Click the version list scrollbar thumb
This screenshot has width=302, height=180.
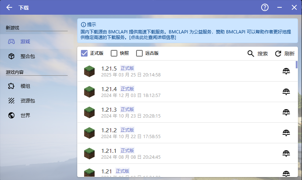coord(296,65)
